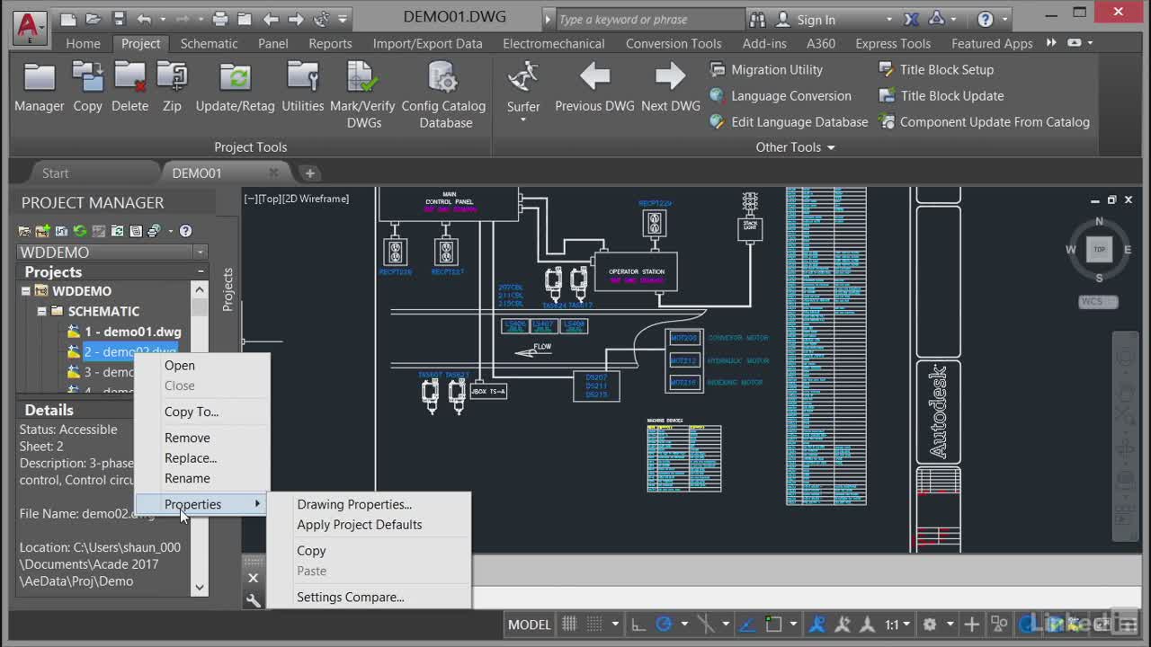Toggle ortho mode in status bar
Image resolution: width=1151 pixels, height=647 pixels.
pos(638,624)
